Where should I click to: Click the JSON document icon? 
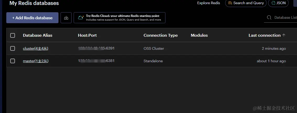point(273,3)
